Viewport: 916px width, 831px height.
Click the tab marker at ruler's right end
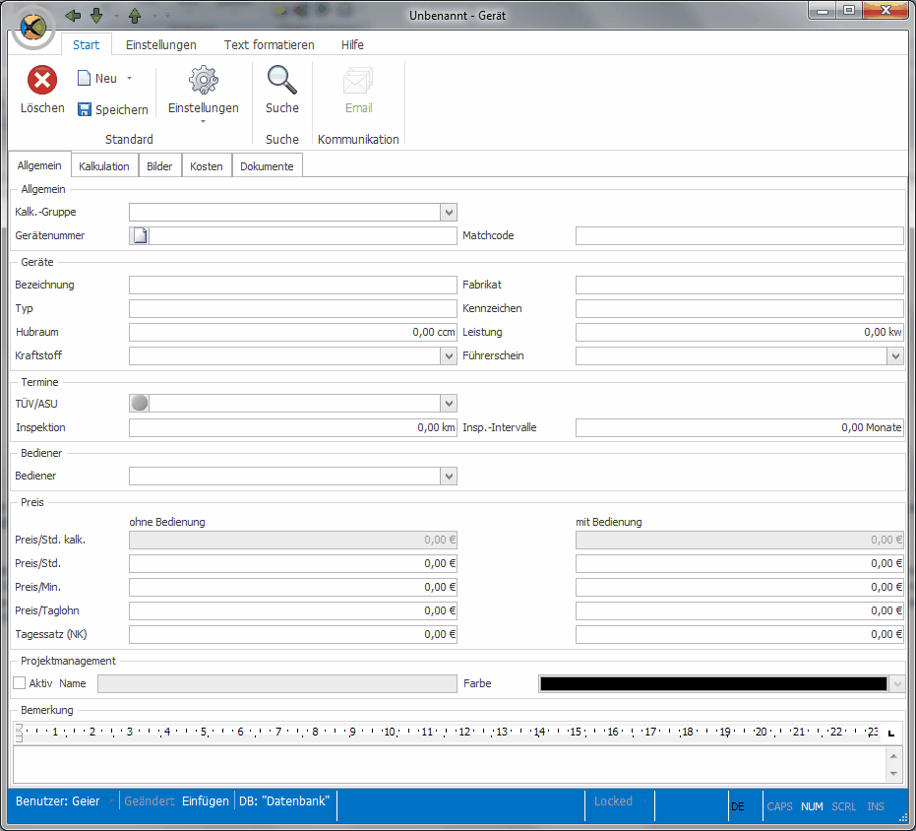tap(890, 733)
